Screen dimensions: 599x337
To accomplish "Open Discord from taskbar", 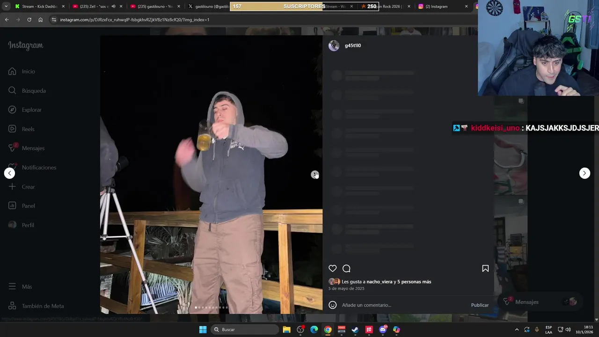I will [383, 330].
